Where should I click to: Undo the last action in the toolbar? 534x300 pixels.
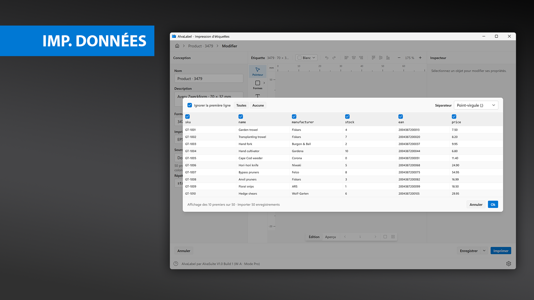pos(327,58)
